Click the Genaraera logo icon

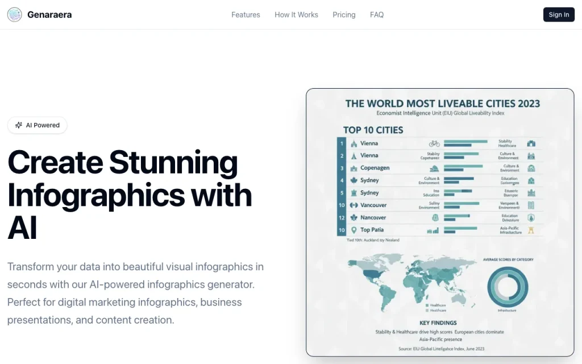14,14
